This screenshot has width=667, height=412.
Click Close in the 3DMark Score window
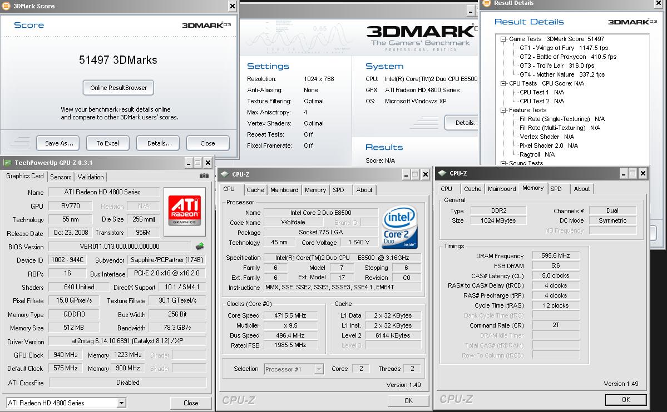click(x=207, y=143)
